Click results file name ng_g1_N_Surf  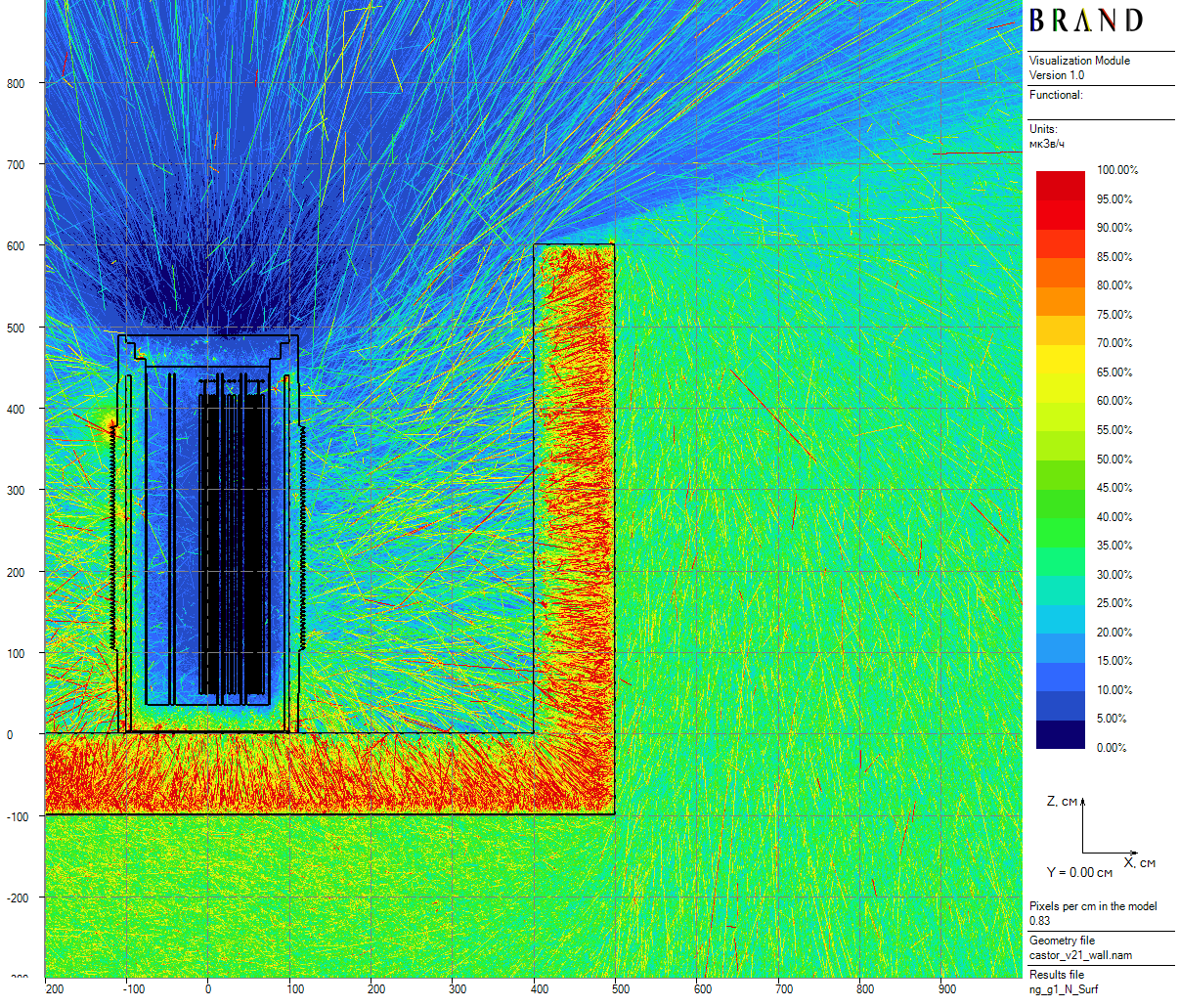[1063, 989]
